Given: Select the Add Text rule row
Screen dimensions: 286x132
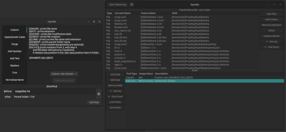Looking at the screenshot, I should click(204, 81).
